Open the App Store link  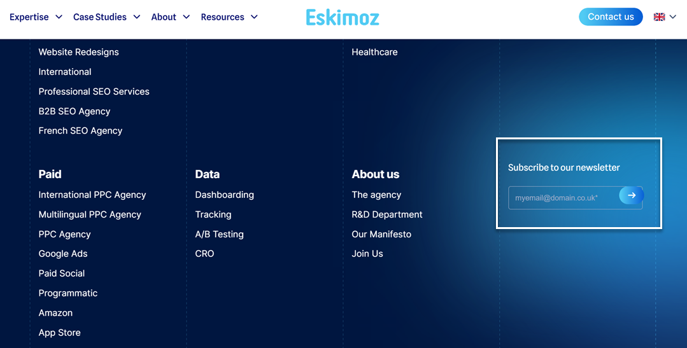point(59,333)
